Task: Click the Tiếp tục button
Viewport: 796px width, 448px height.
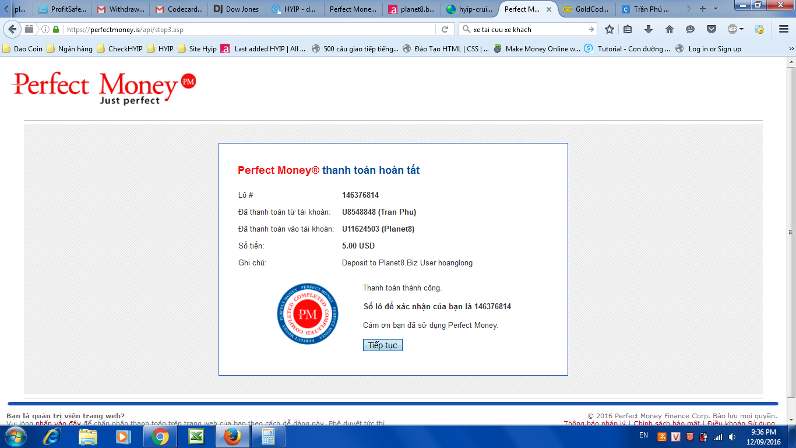Action: click(382, 345)
